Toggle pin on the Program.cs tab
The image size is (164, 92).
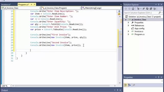click(31, 5)
